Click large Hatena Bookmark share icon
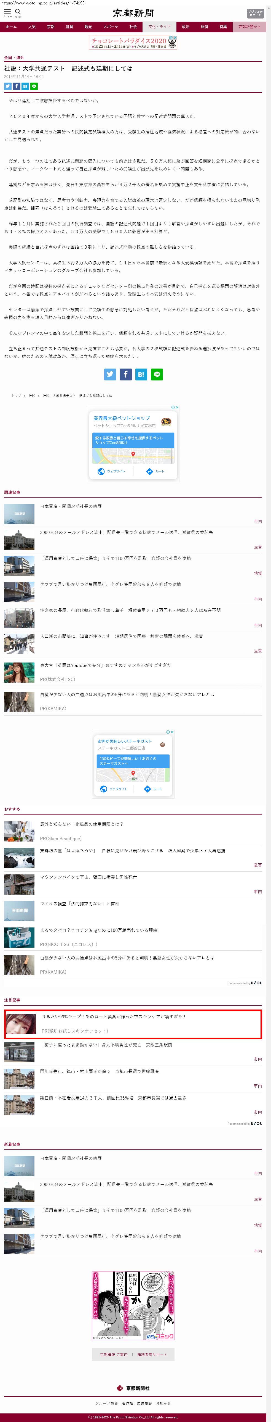The width and height of the screenshot is (271, 1422). pyautogui.click(x=141, y=374)
